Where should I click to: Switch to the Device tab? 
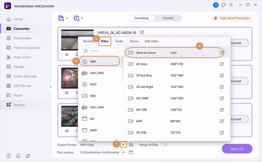click(x=134, y=41)
